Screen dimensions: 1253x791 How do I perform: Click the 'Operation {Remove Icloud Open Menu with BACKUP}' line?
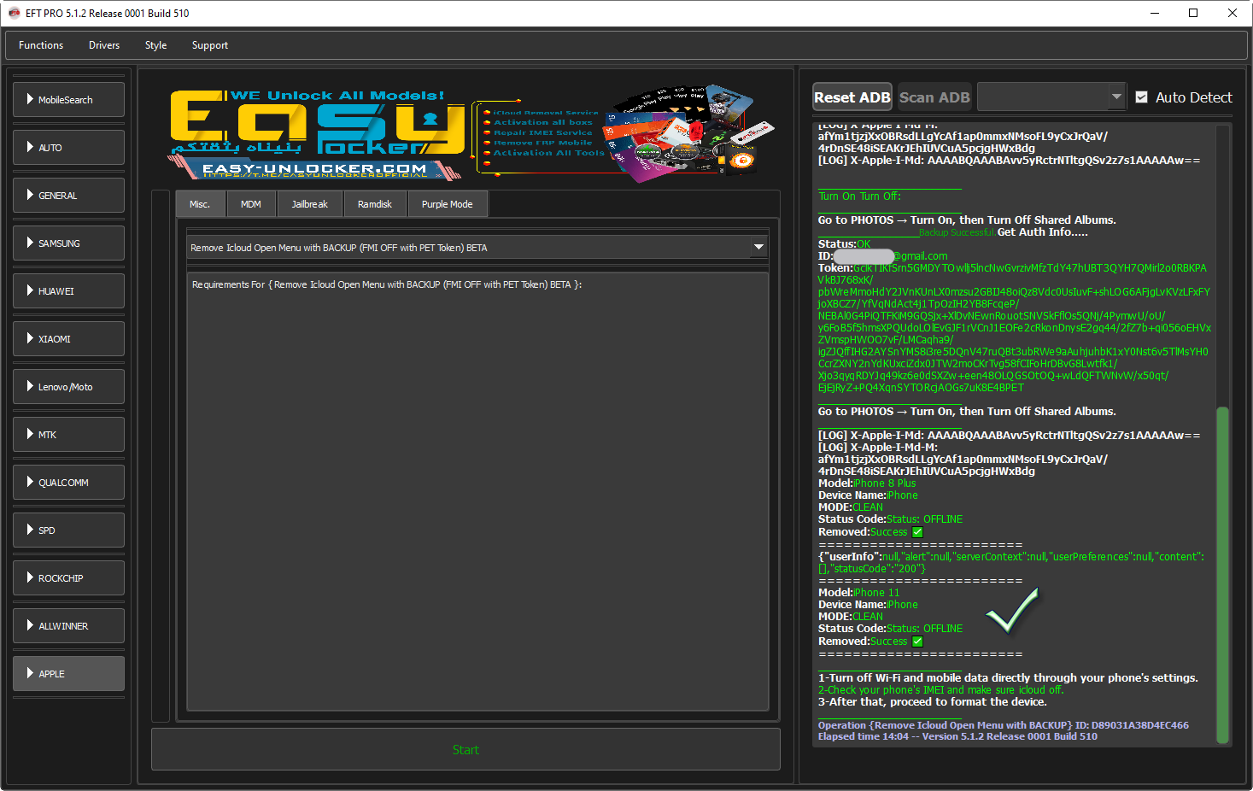coord(1004,725)
